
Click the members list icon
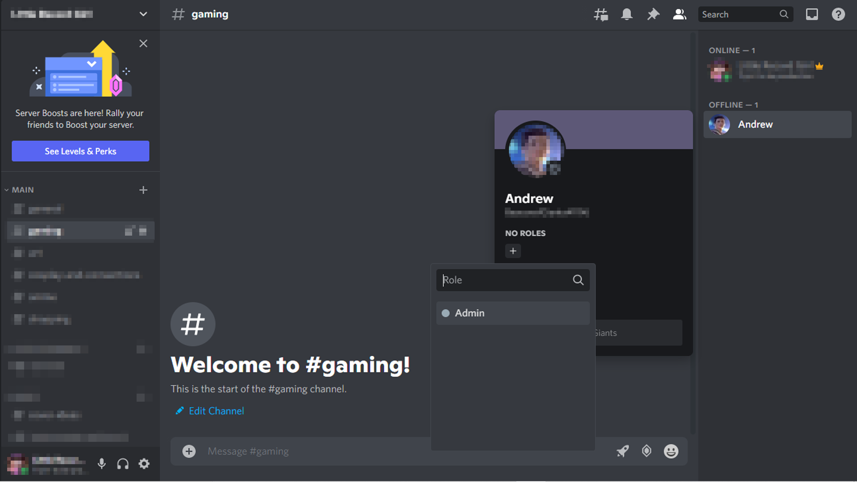pos(679,14)
